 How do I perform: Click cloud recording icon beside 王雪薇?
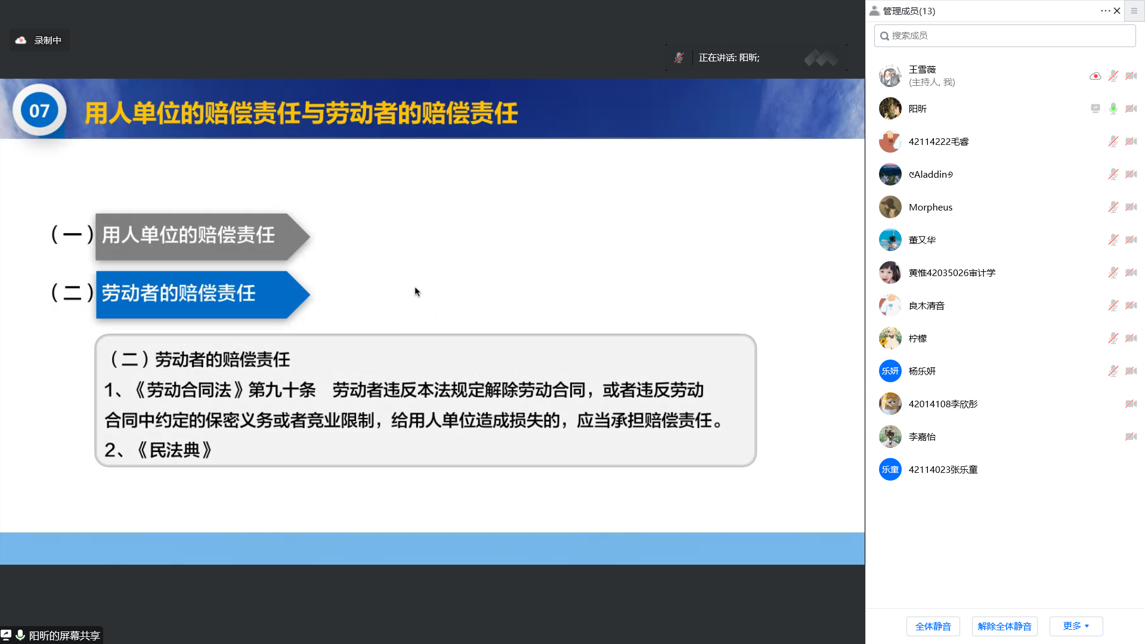pyautogui.click(x=1095, y=76)
